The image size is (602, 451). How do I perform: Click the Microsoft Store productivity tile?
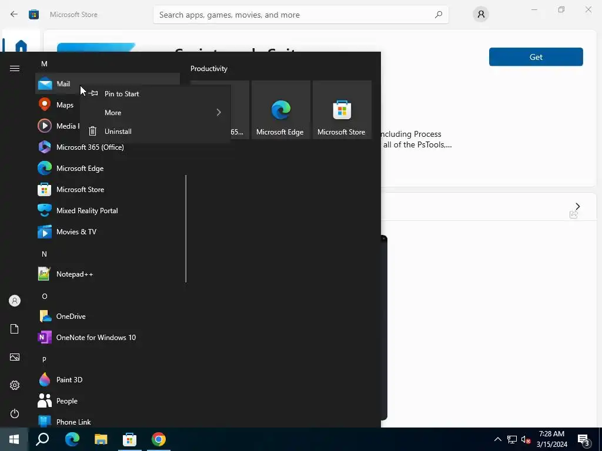pos(342,110)
